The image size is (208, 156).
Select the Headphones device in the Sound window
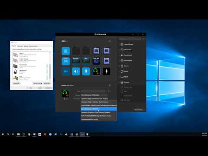[31, 72]
